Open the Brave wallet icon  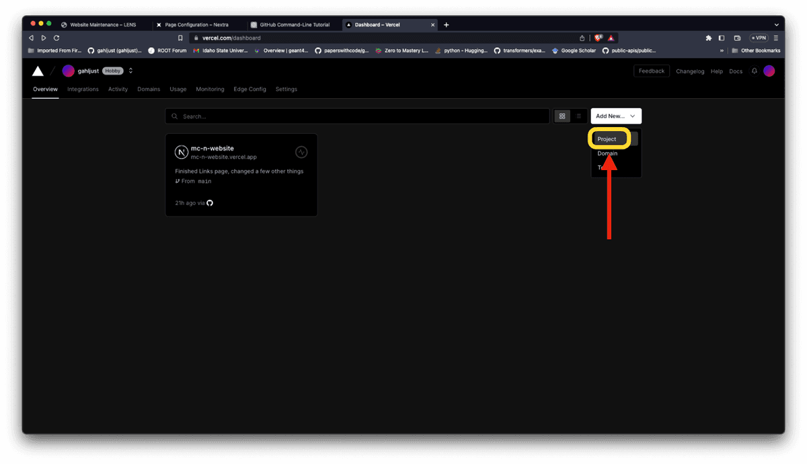point(737,38)
